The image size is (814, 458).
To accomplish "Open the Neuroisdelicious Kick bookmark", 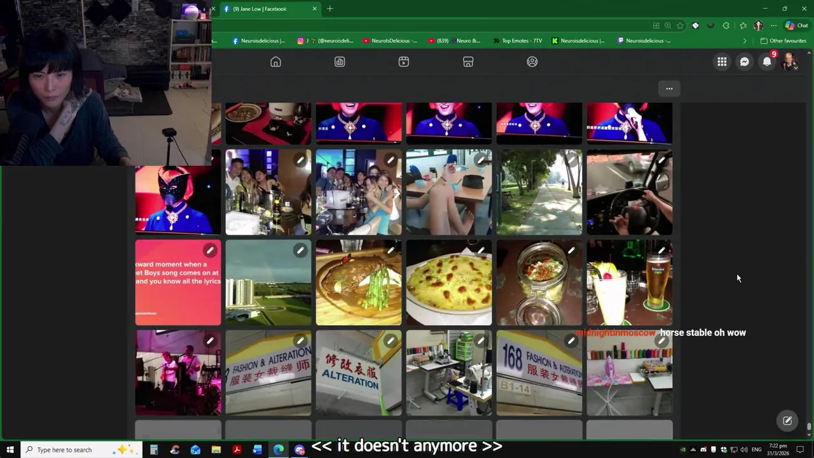I will point(578,41).
